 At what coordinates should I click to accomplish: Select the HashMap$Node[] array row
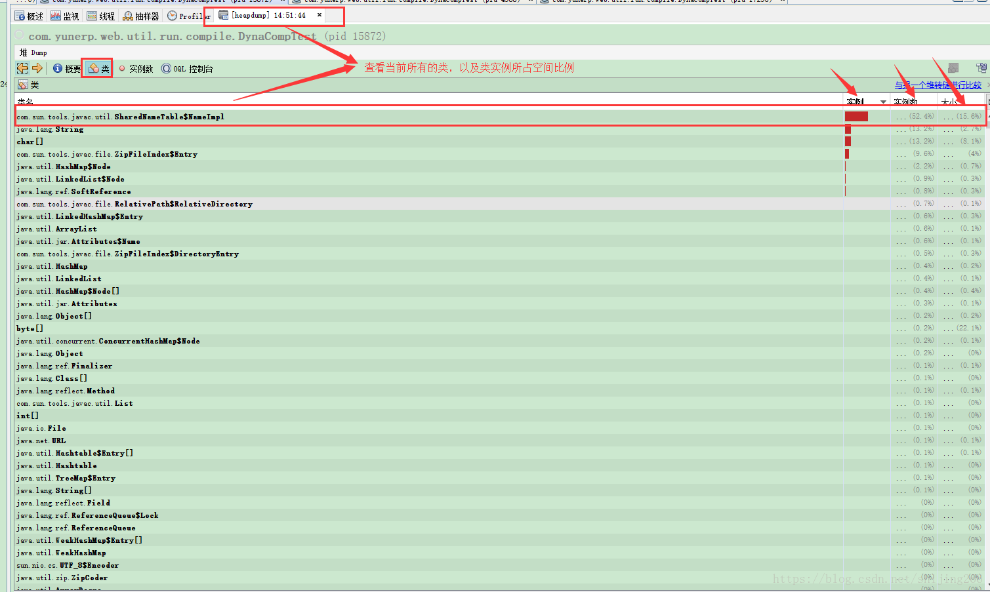501,291
